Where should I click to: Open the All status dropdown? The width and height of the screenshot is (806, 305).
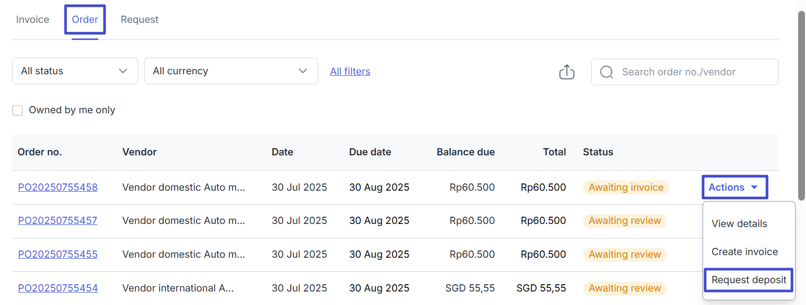click(x=75, y=71)
